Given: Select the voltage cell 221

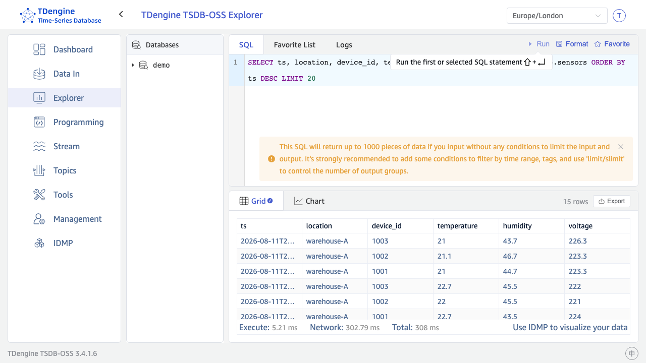Looking at the screenshot, I should (x=598, y=301).
